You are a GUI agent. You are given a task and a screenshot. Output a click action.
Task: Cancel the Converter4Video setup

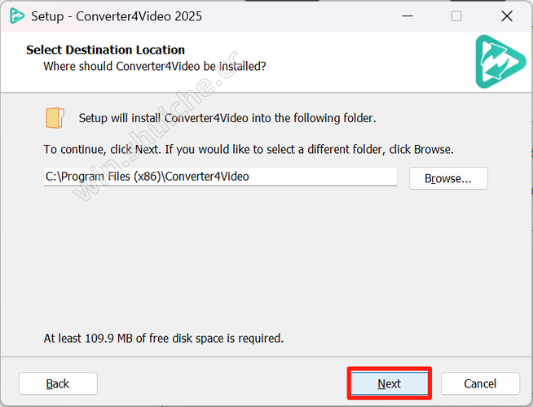(480, 383)
